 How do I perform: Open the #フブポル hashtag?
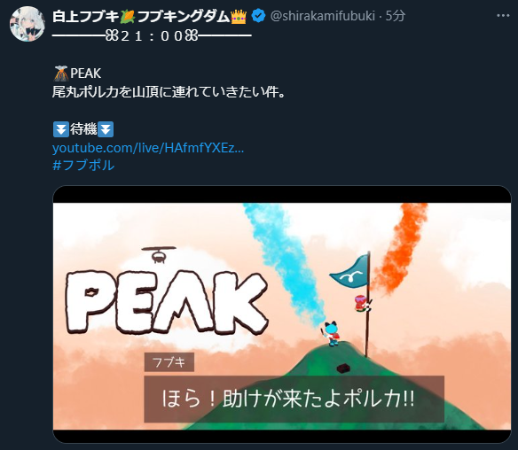pyautogui.click(x=83, y=165)
